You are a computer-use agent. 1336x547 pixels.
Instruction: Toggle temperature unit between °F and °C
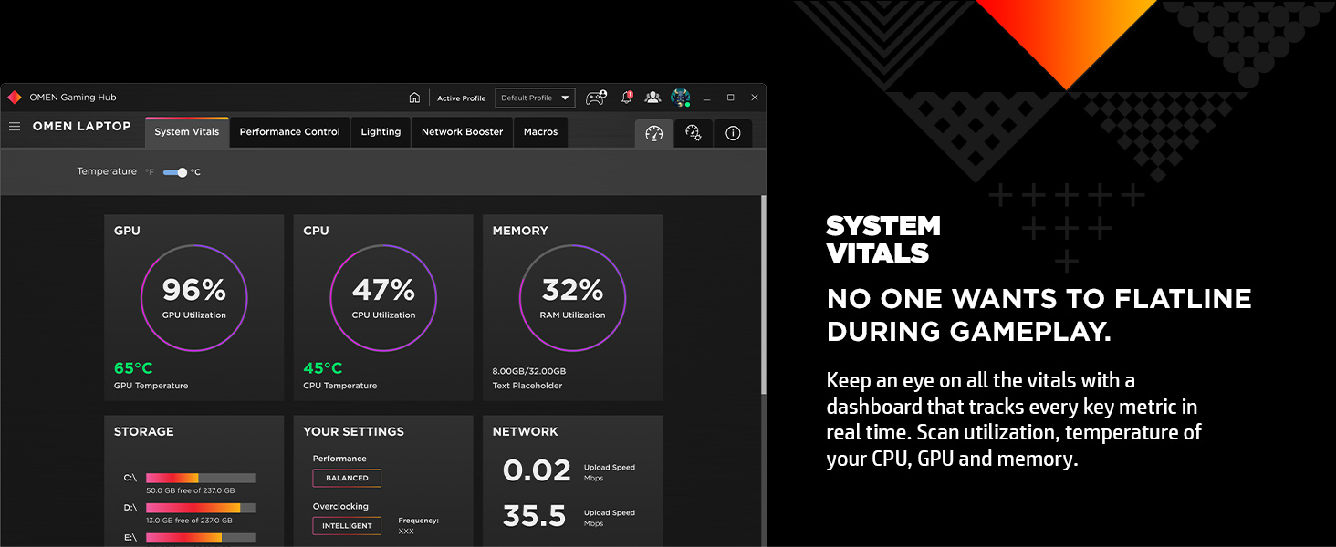pos(175,172)
